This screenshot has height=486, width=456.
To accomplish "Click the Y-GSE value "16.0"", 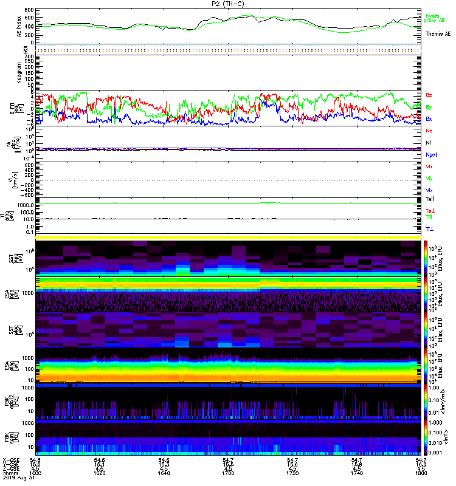I will (x=421, y=465).
